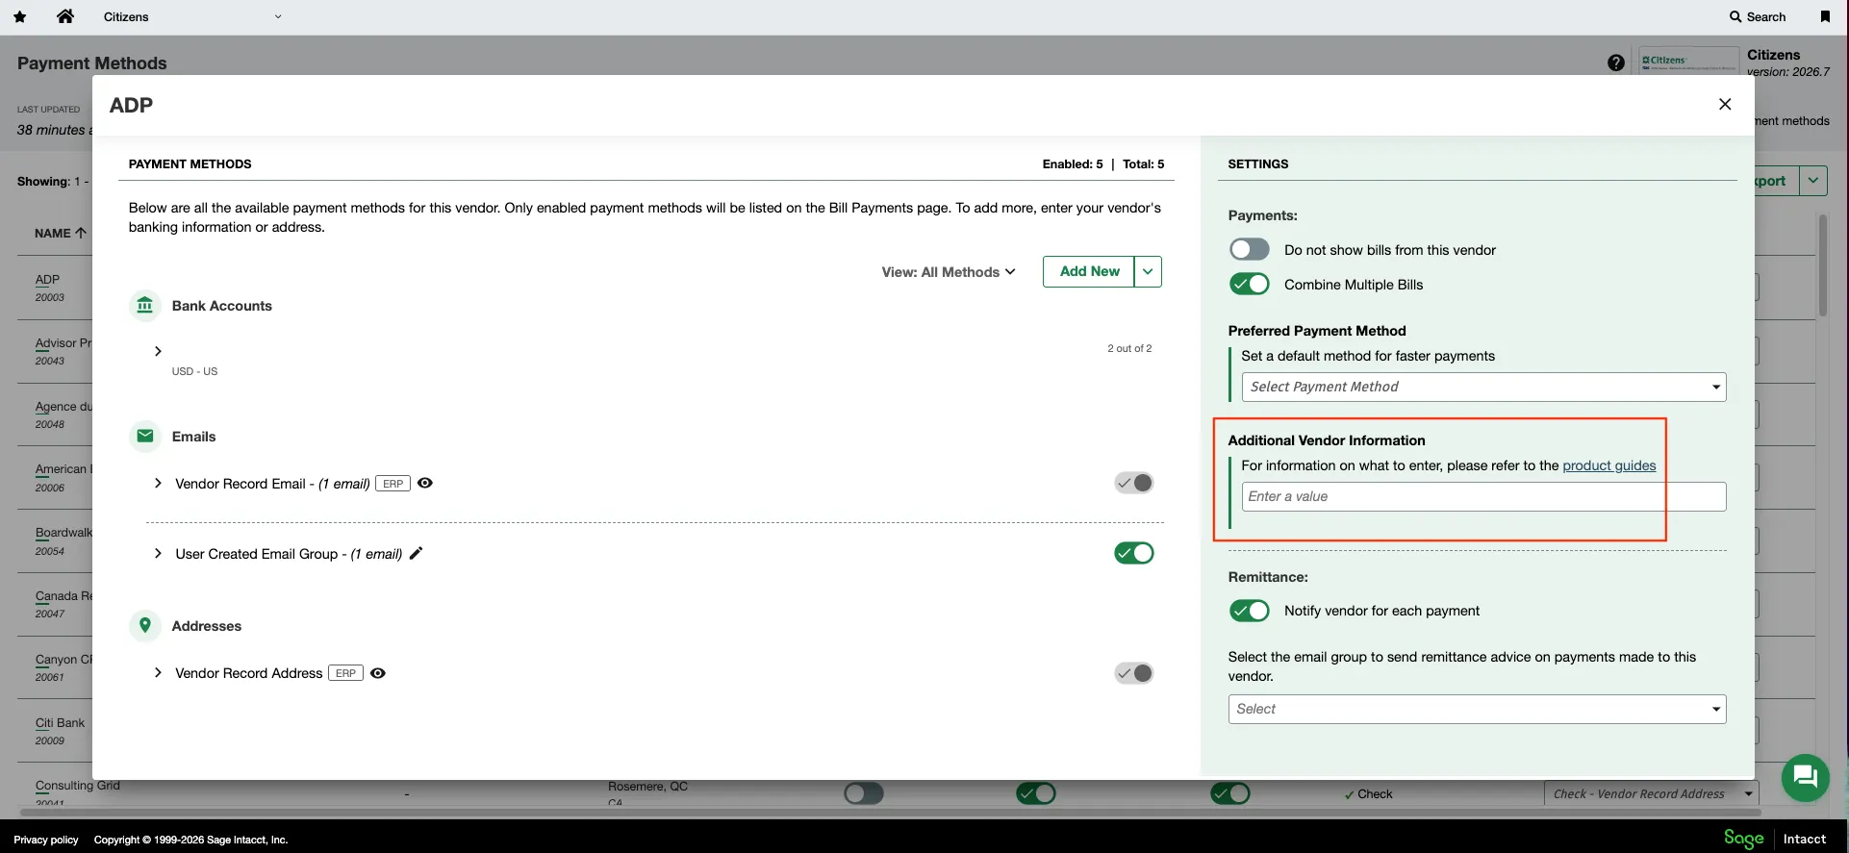1849x853 pixels.
Task: Click the bookmark icon in top bar
Action: point(1825,16)
